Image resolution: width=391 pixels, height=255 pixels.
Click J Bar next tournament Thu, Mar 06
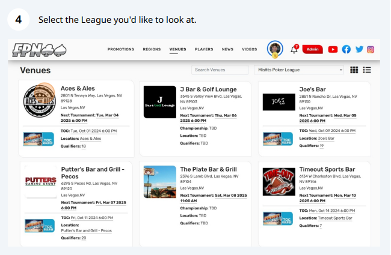coord(209,118)
